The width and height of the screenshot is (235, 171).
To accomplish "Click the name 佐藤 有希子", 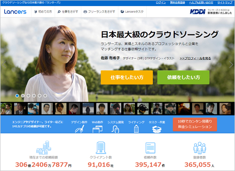I will [x=110, y=58].
